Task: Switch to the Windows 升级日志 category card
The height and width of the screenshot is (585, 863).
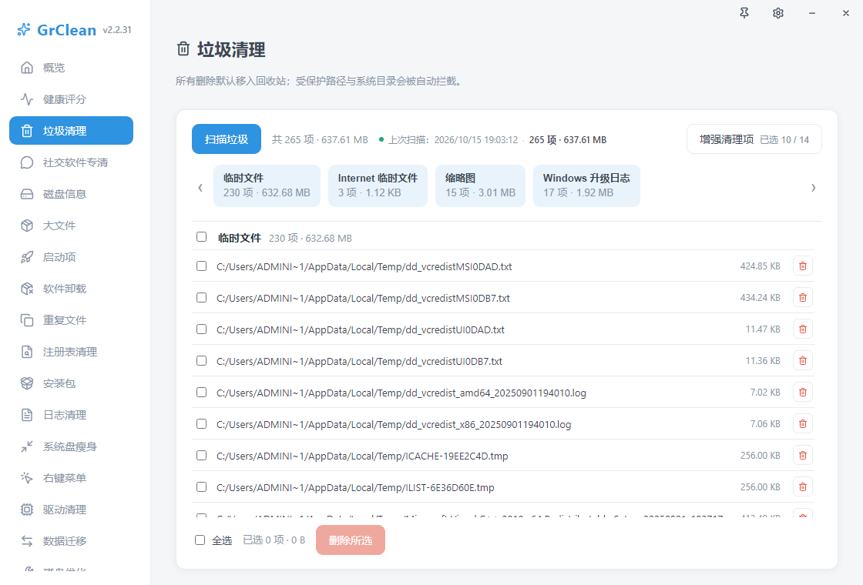Action: coord(586,186)
